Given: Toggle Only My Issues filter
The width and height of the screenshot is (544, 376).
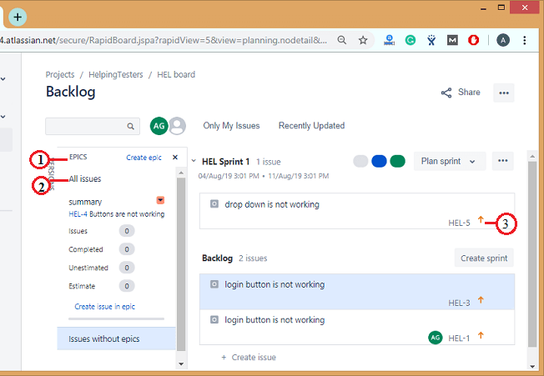Looking at the screenshot, I should [x=231, y=125].
